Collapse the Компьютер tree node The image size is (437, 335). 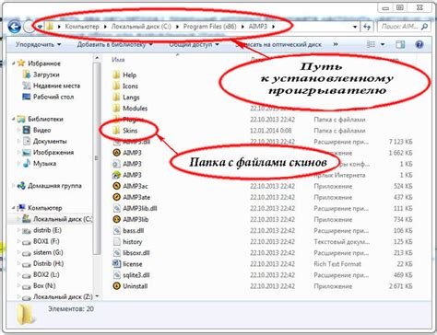13,208
